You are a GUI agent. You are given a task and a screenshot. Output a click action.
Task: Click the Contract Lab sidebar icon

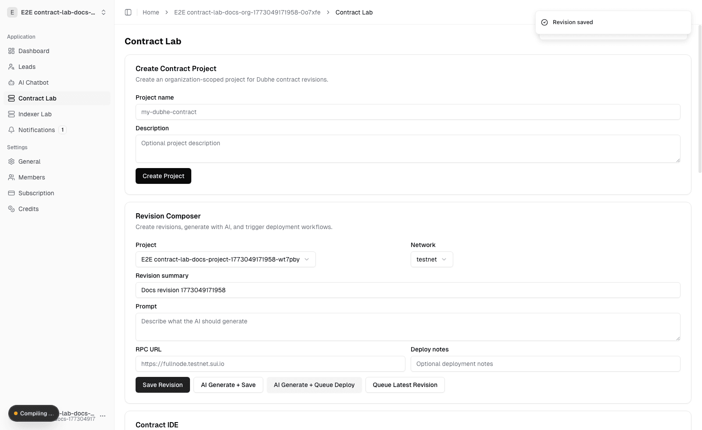(11, 98)
